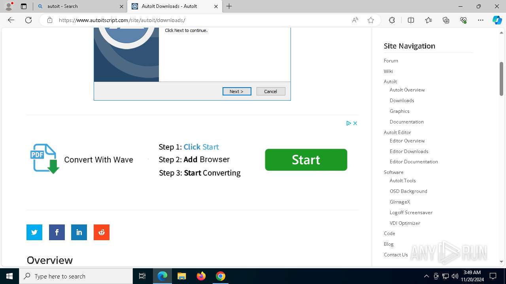The width and height of the screenshot is (506, 284).
Task: Add this page to favorites with the star icon
Action: click(x=371, y=20)
